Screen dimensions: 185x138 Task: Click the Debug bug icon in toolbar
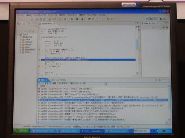tap(72, 19)
